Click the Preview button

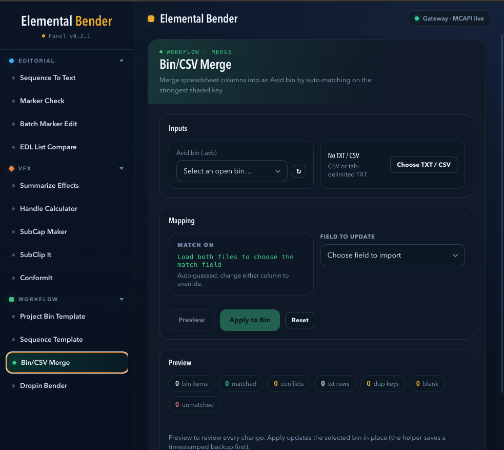(192, 320)
